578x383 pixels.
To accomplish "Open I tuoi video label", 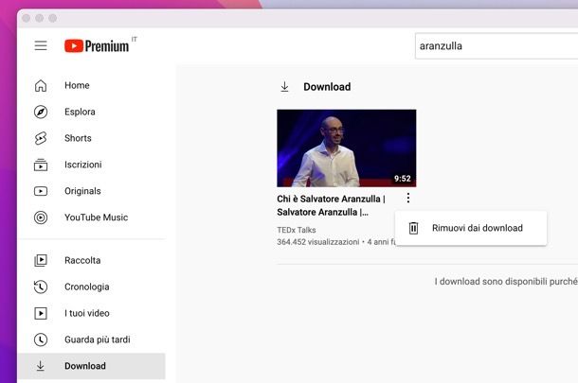I will [x=87, y=313].
